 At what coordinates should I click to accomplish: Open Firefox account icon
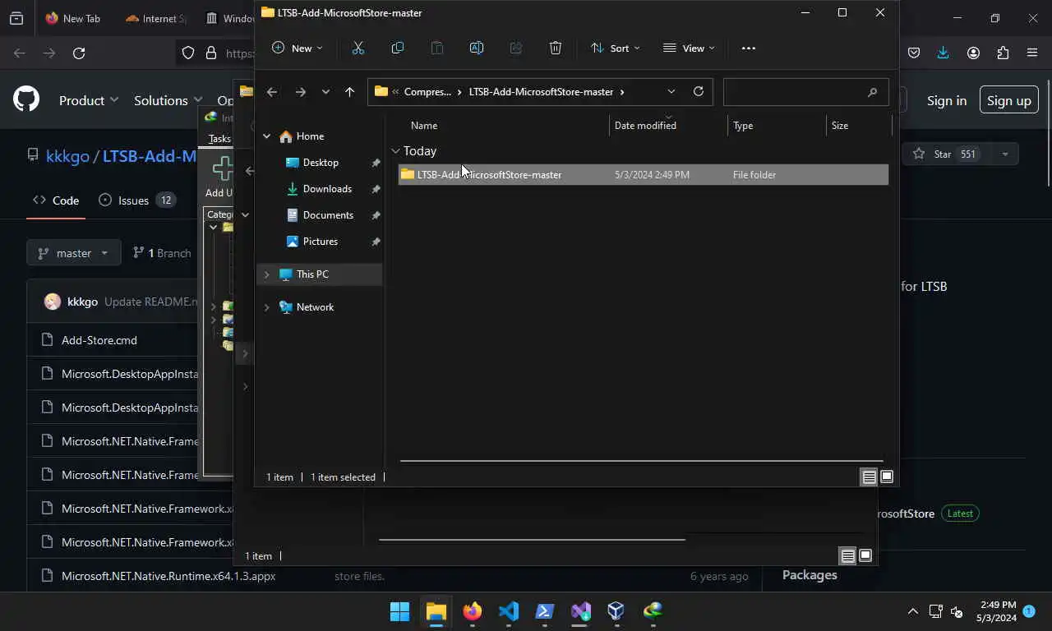pyautogui.click(x=973, y=53)
